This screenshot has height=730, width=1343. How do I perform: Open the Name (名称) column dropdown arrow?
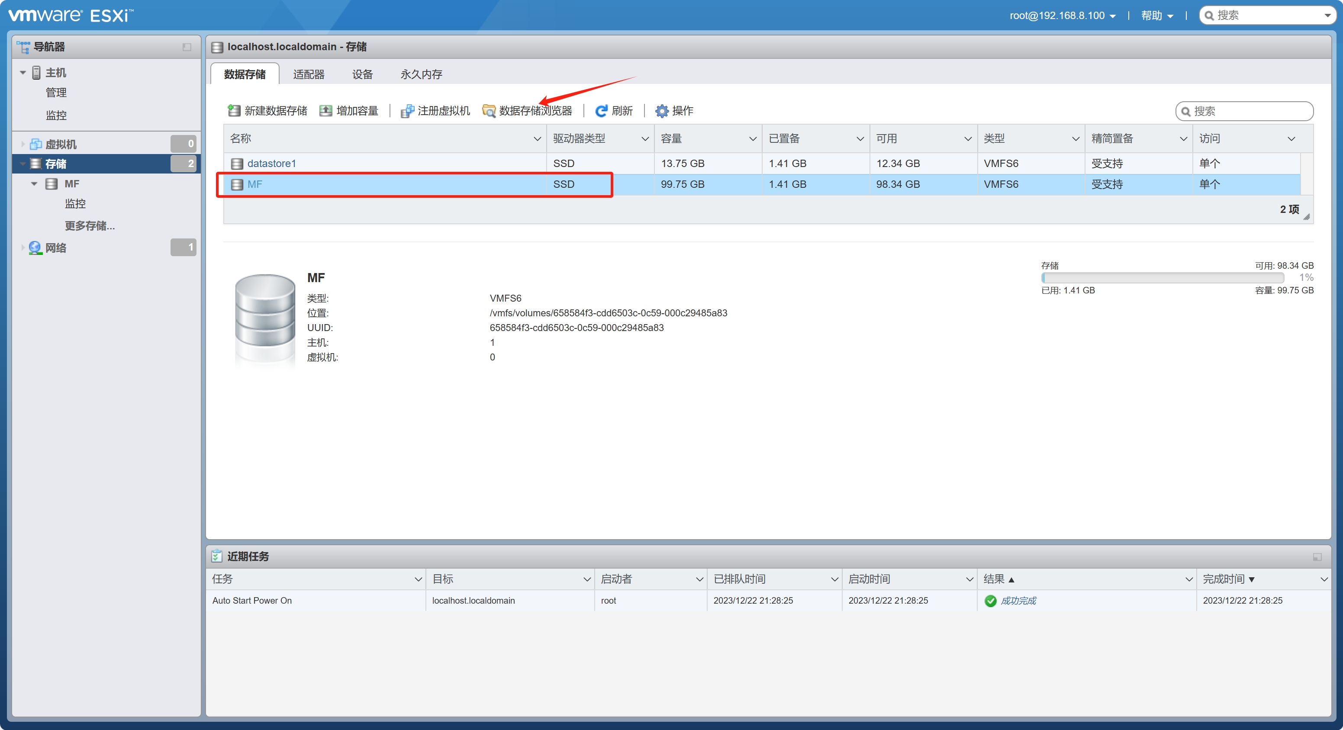[x=537, y=139]
